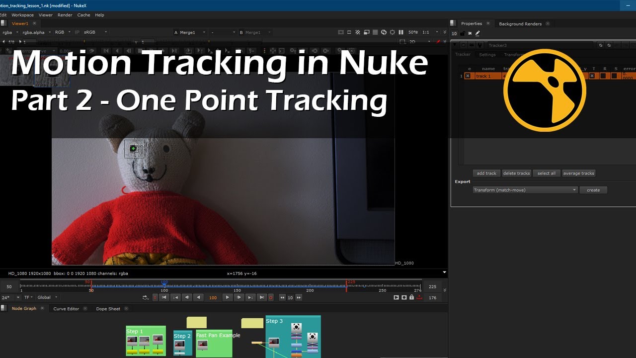Screen dimensions: 636x358
Task: Open the sRGB colorspace dropdown
Action: click(x=96, y=32)
